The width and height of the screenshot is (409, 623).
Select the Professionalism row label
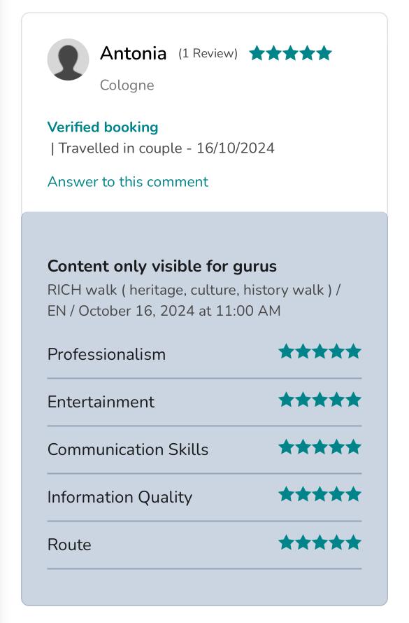(x=106, y=354)
